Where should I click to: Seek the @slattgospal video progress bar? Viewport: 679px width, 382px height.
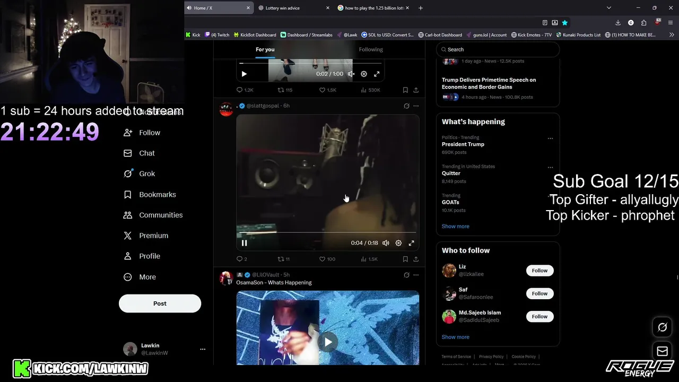328,232
